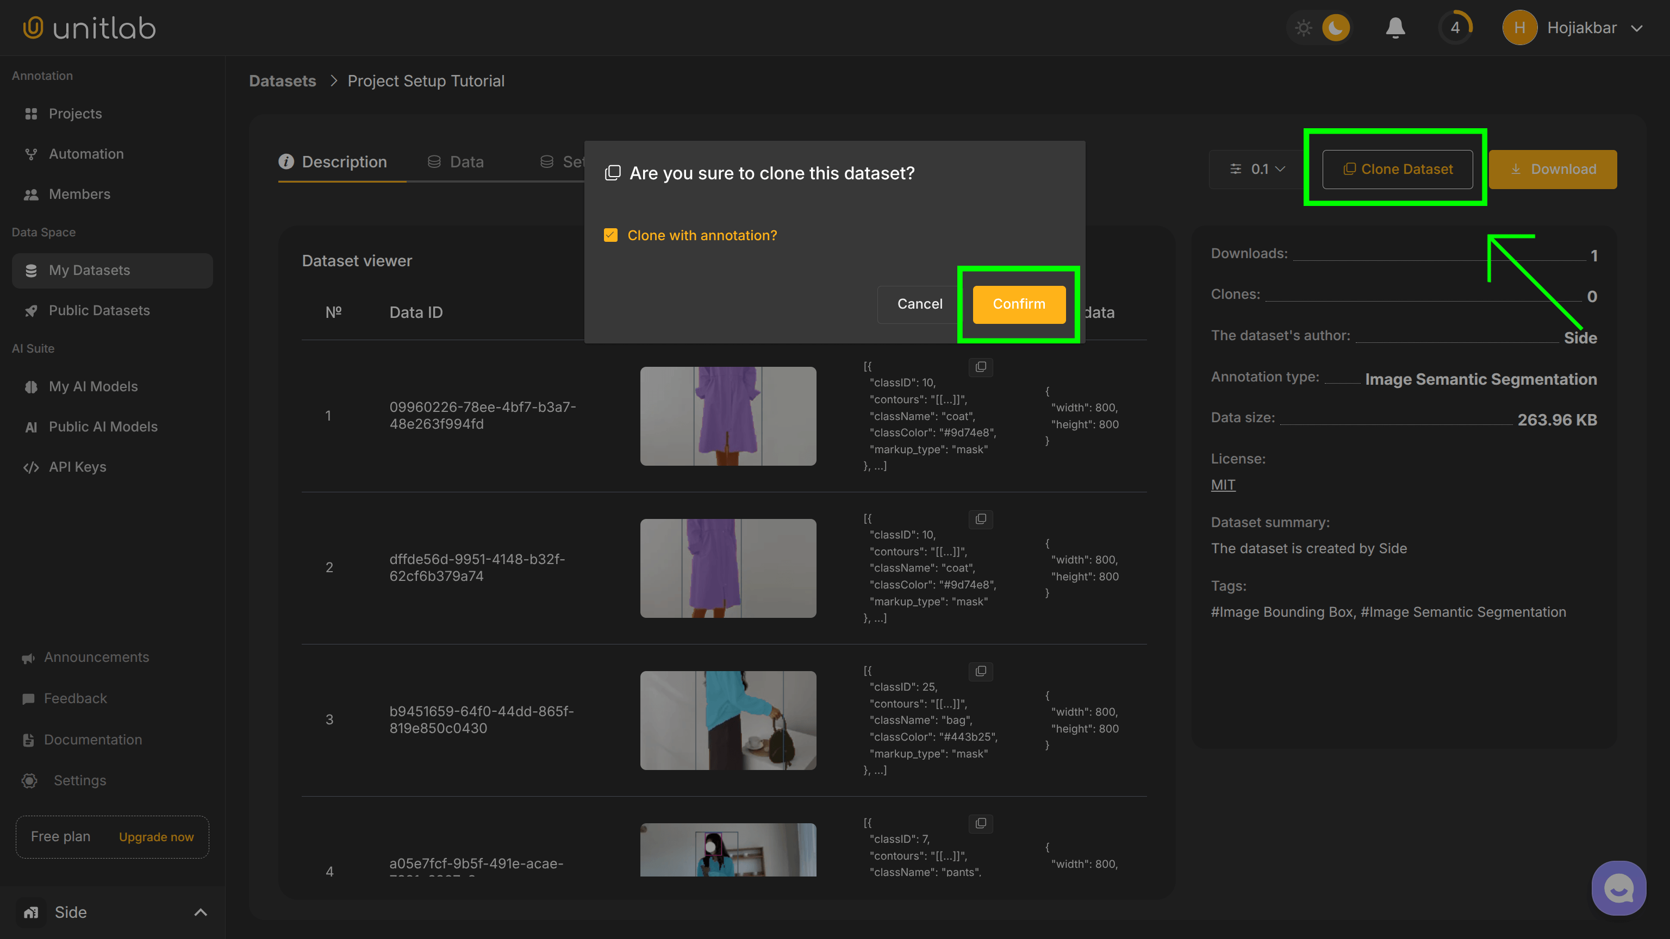Uncheck Clone with annotation checkbox
The image size is (1670, 939).
610,235
